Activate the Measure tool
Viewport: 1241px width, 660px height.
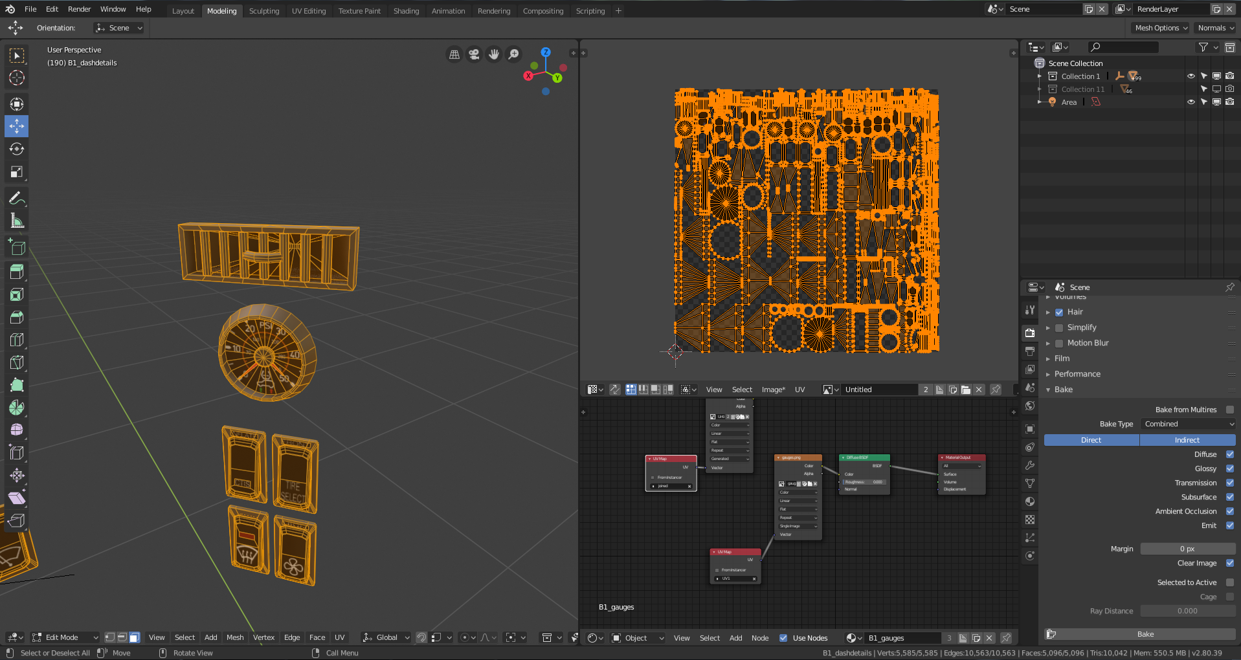point(17,221)
